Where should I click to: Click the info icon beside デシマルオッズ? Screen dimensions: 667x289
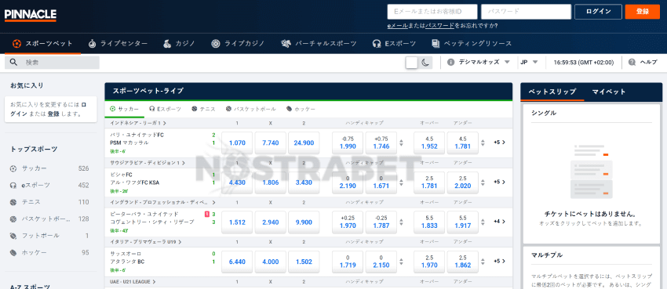(451, 62)
